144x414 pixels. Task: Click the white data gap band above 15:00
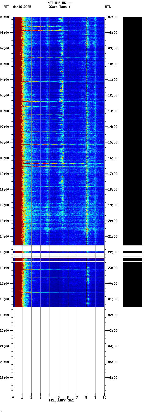(59, 248)
